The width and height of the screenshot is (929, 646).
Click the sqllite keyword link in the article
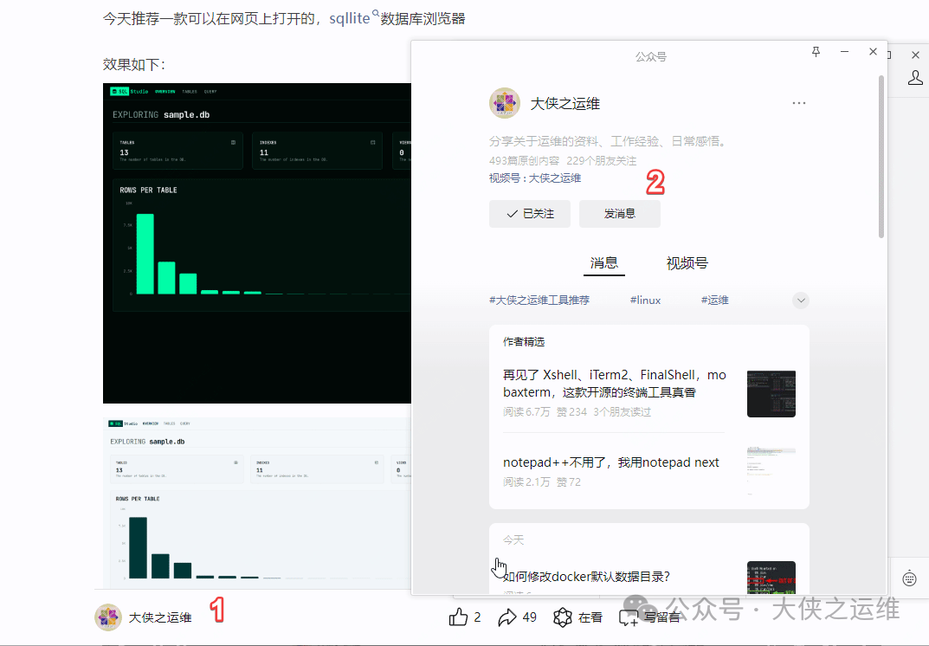point(350,18)
